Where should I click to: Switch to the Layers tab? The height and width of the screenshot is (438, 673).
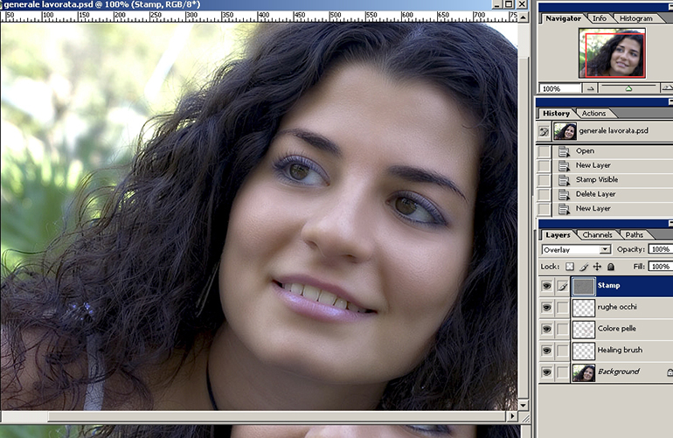coord(558,235)
